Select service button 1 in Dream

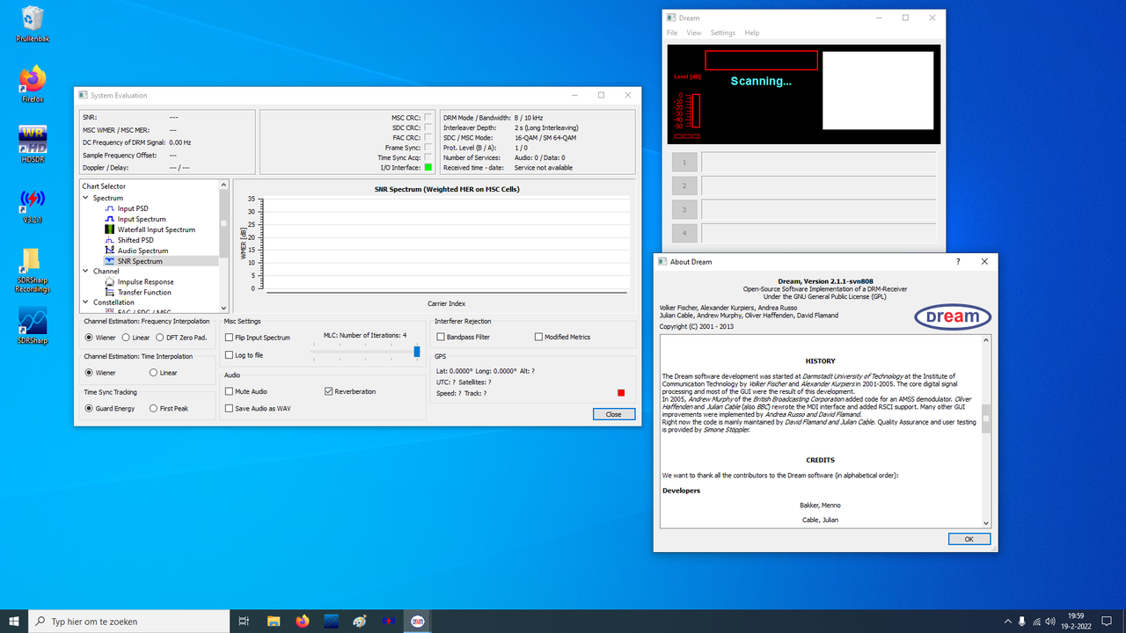click(685, 162)
